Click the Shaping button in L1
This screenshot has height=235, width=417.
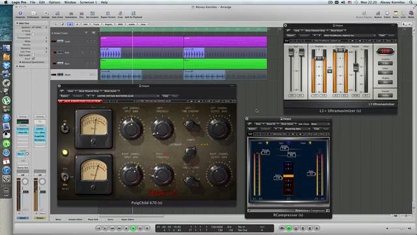click(385, 82)
